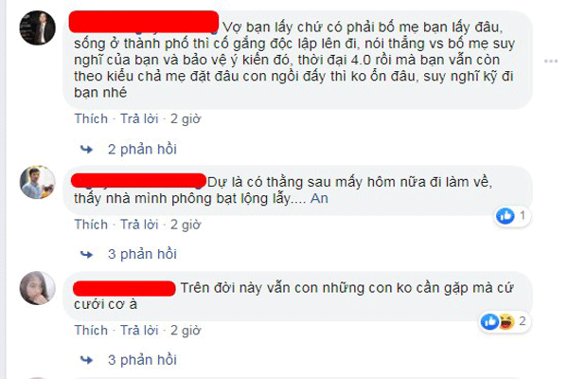Image resolution: width=568 pixels, height=379 pixels.
Task: Click '2 giờ' timestamp on third comment
Action: 186,331
